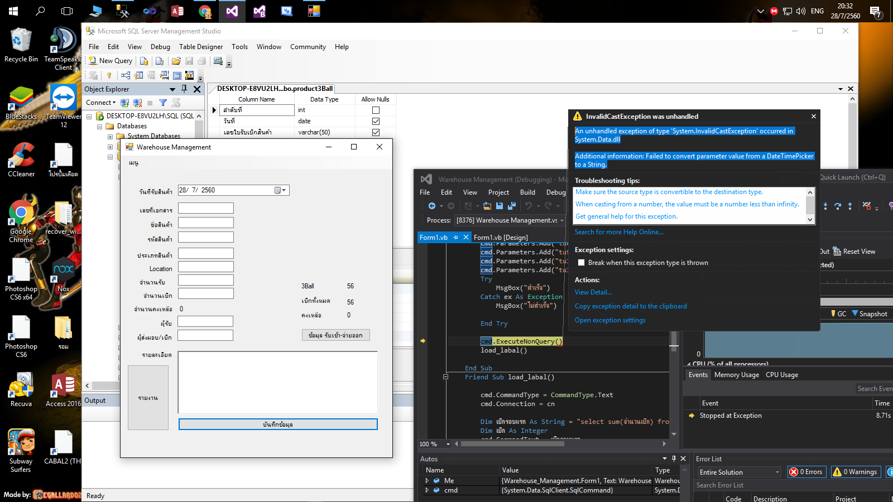Open the Windows Start menu

[13, 11]
